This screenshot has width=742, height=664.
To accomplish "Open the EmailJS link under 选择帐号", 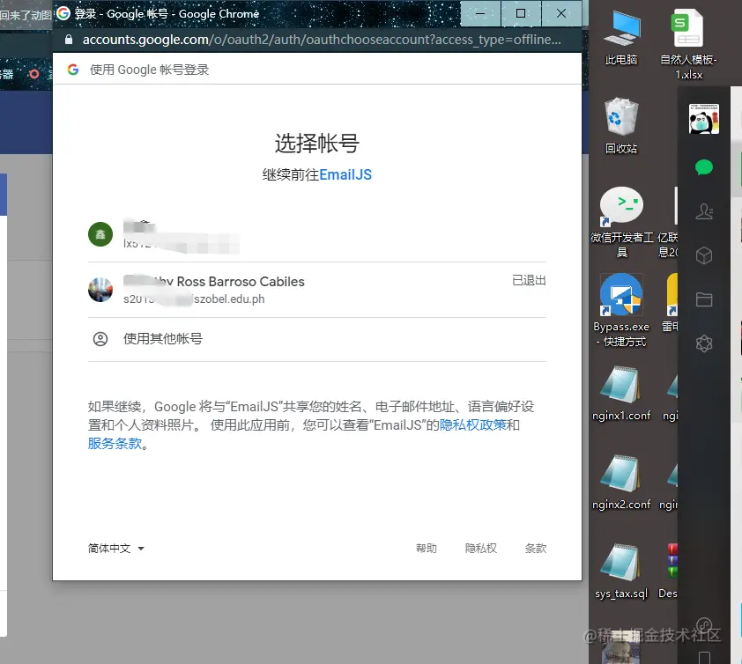I will point(345,175).
